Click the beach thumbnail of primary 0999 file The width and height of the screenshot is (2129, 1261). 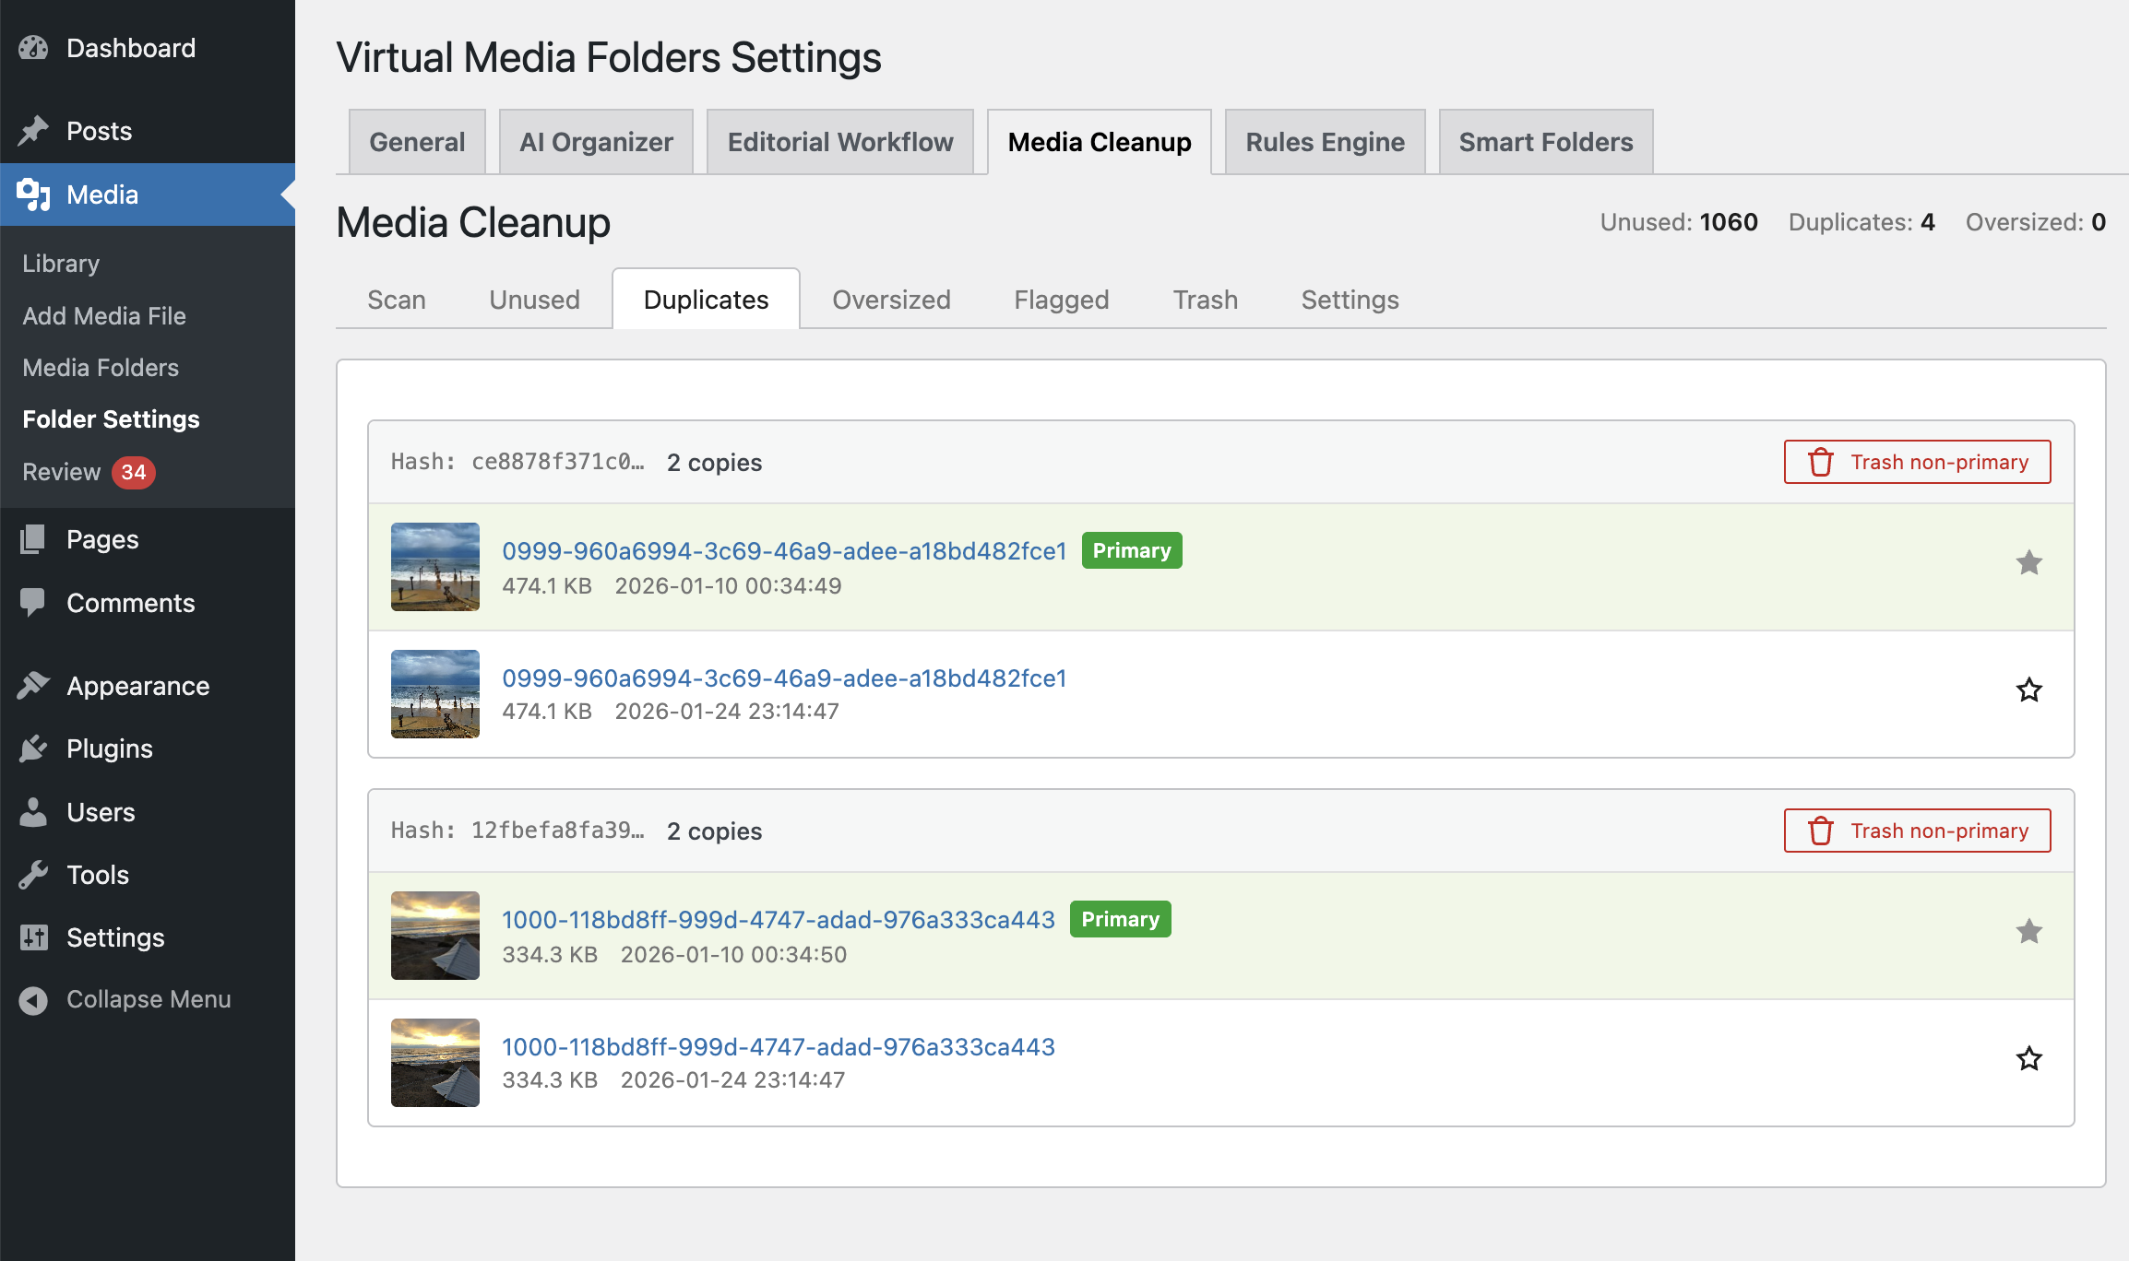coord(435,566)
